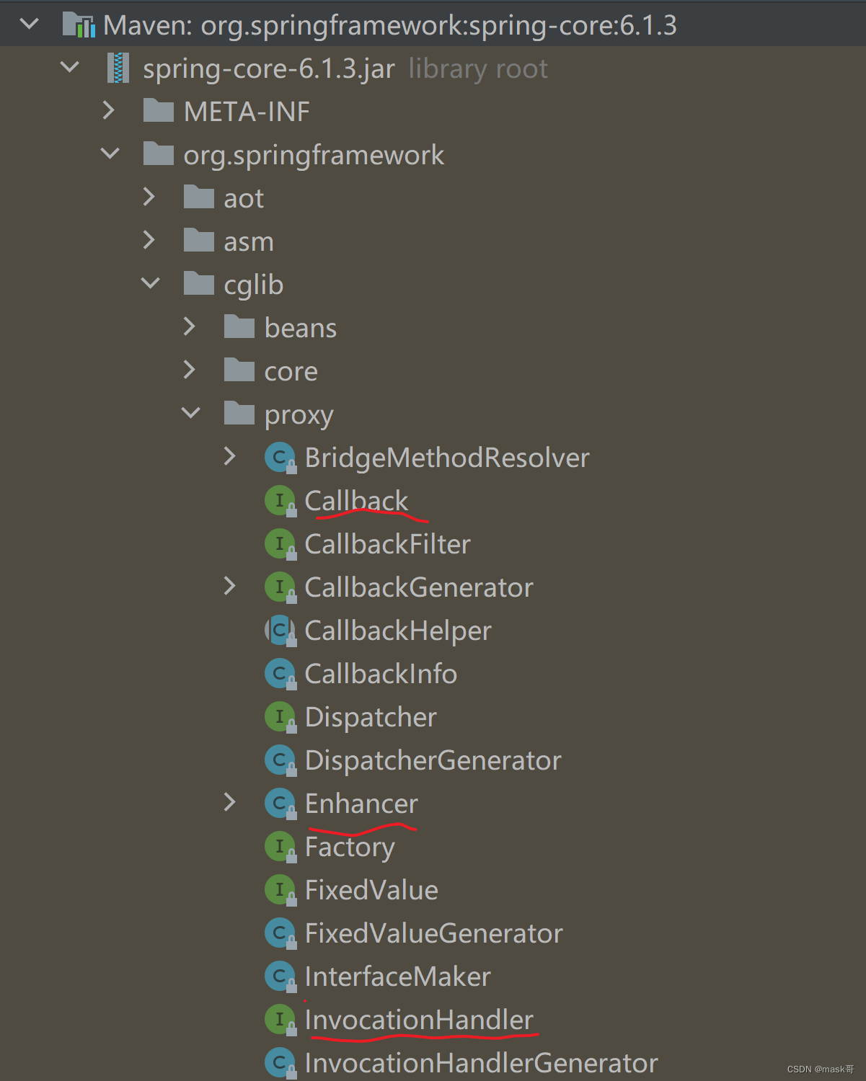Click the interface icon beside Callback
The image size is (866, 1081).
point(280,500)
